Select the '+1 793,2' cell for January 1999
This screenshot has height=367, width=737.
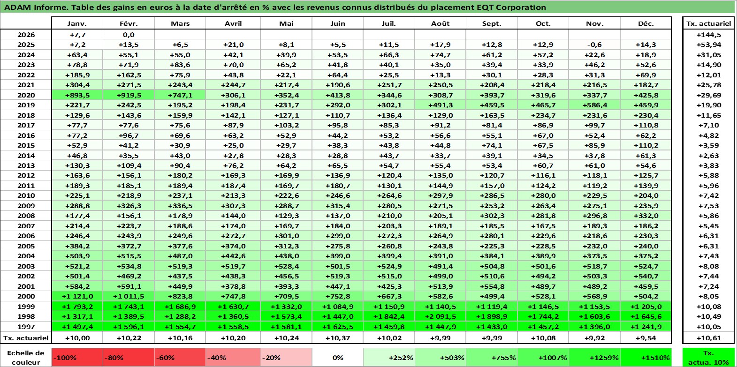[x=77, y=307]
